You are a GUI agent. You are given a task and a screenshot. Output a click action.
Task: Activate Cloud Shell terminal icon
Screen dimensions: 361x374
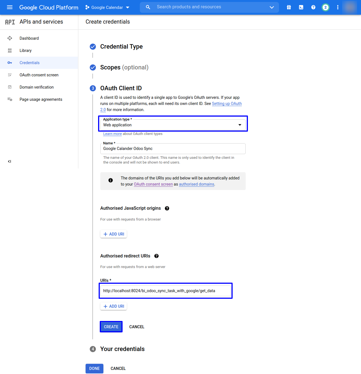pyautogui.click(x=301, y=7)
